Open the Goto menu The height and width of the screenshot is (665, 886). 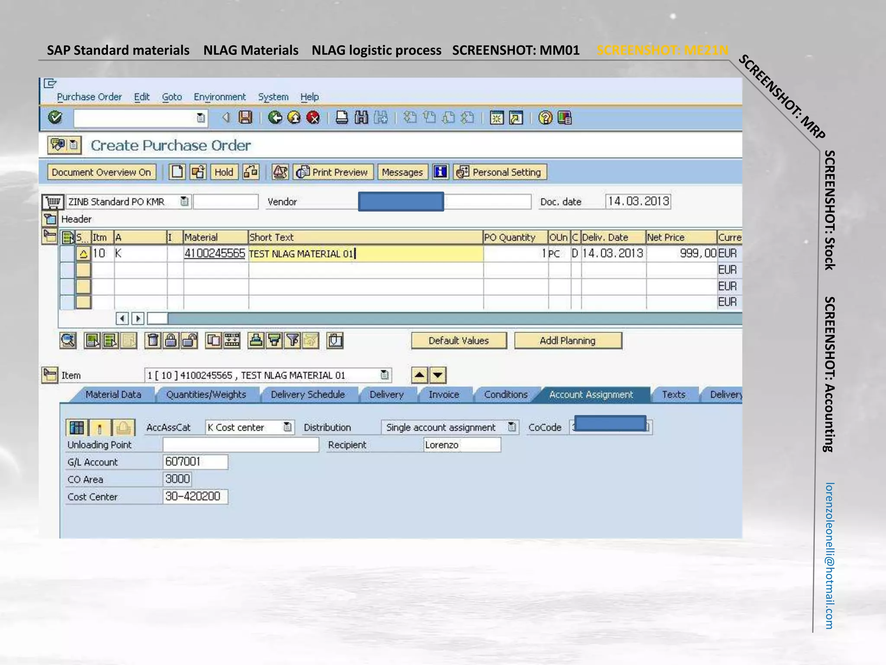tap(172, 97)
